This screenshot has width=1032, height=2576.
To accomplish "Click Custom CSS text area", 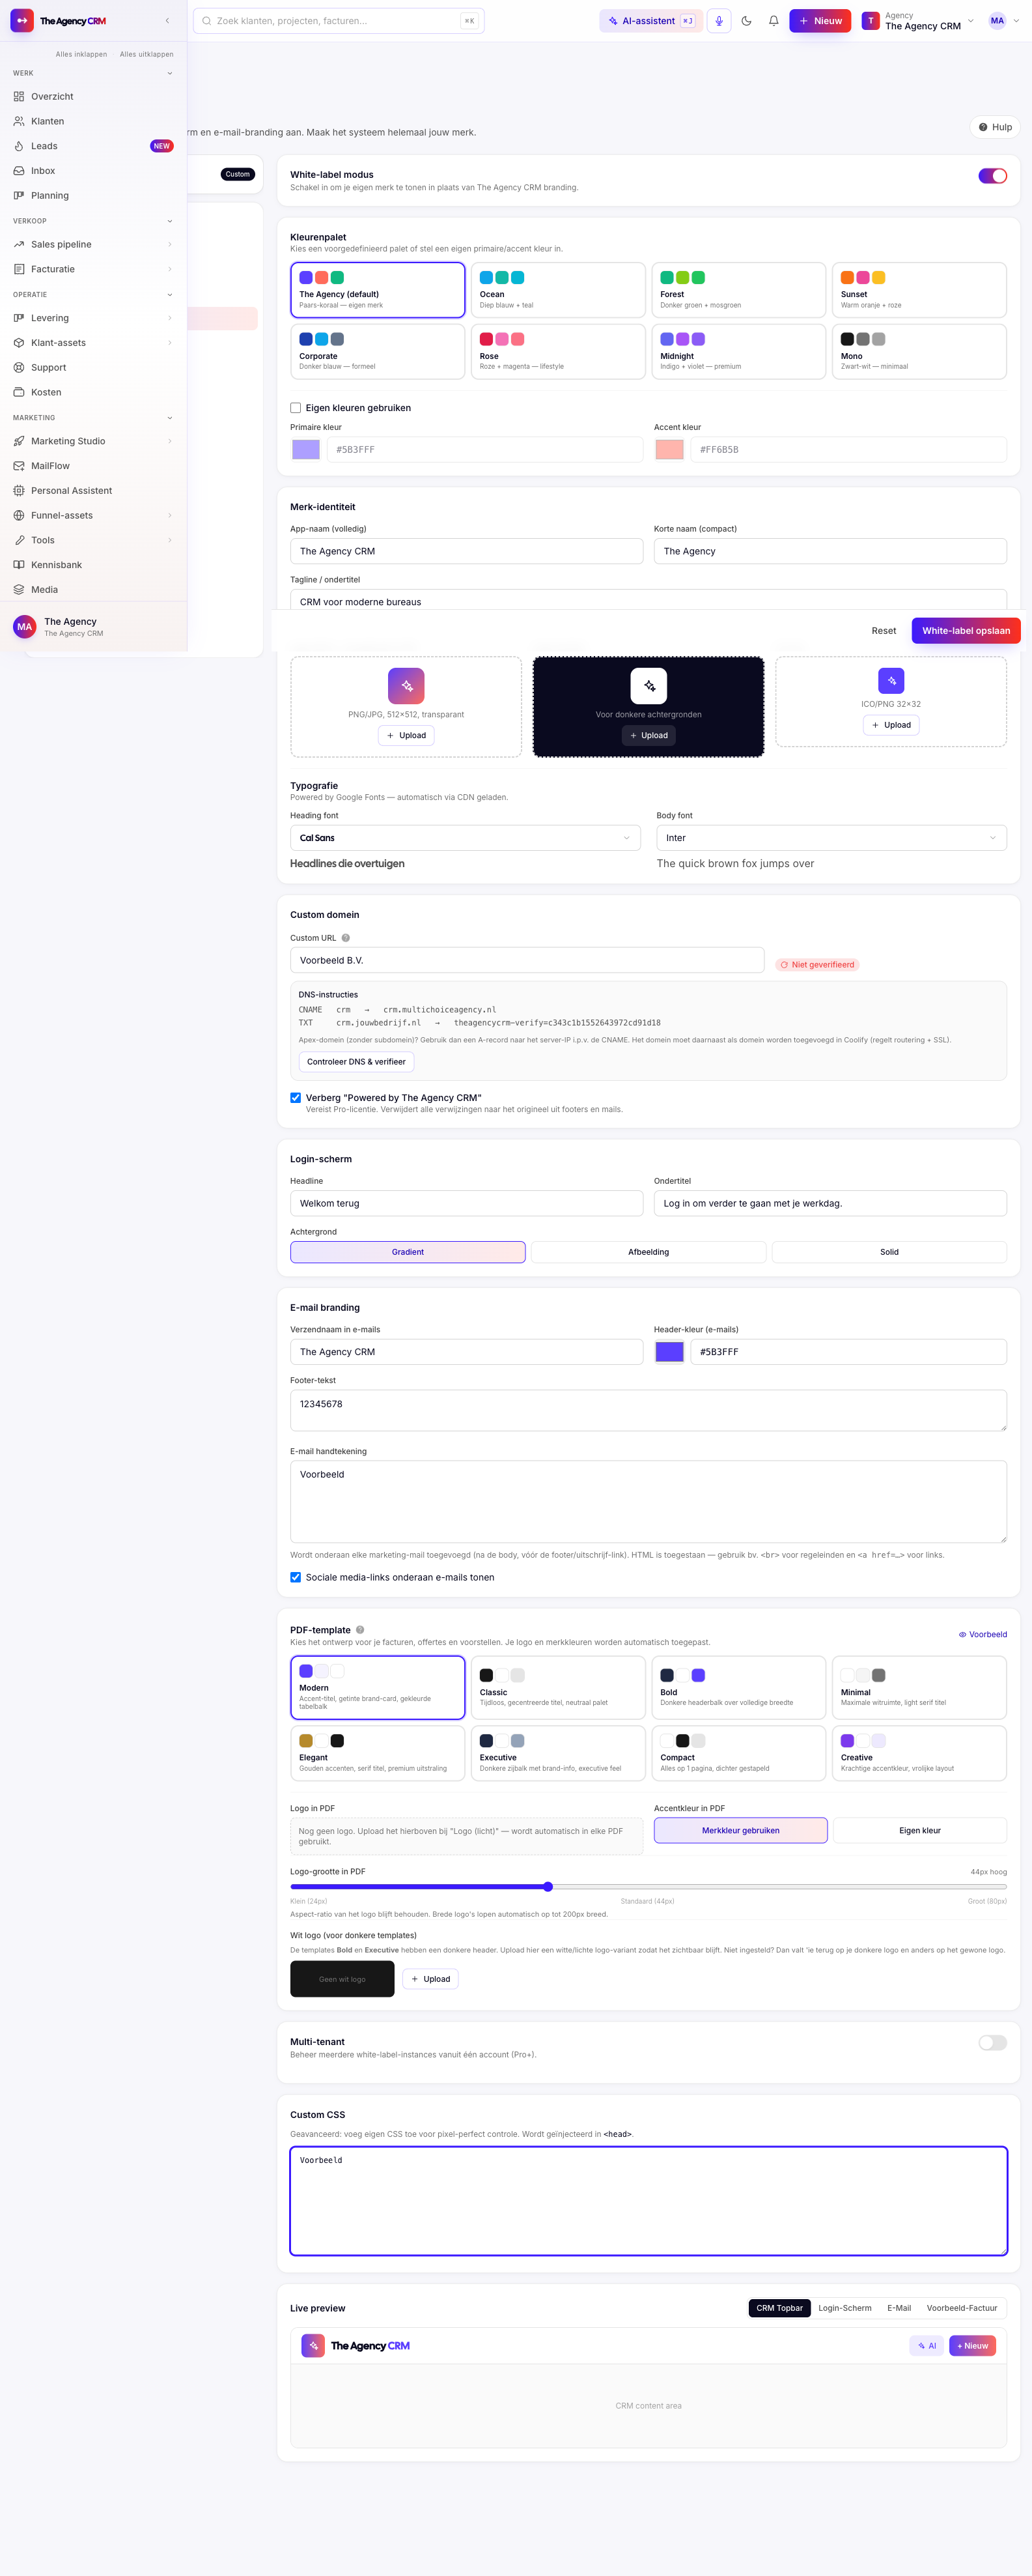I will tap(648, 2201).
